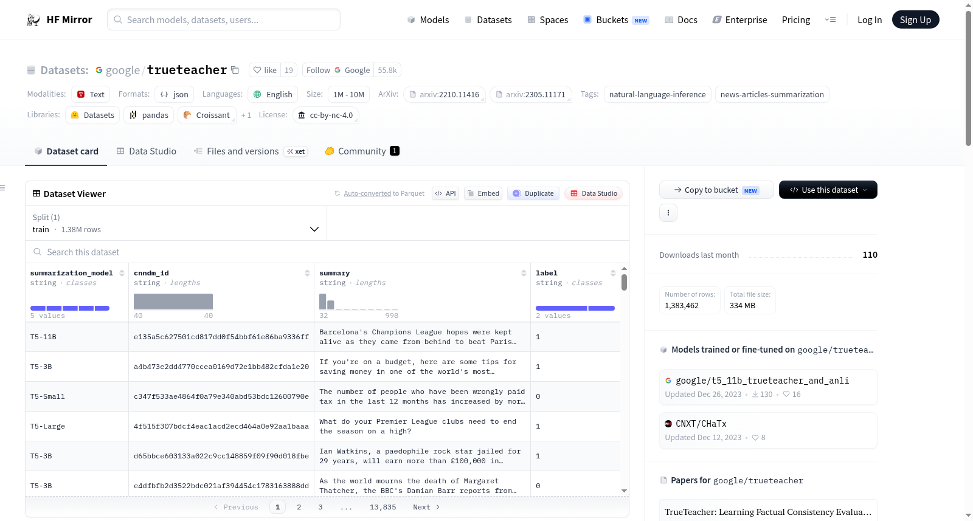Select the news-articles-summarization tag
This screenshot has height=521, width=973.
pyautogui.click(x=772, y=94)
